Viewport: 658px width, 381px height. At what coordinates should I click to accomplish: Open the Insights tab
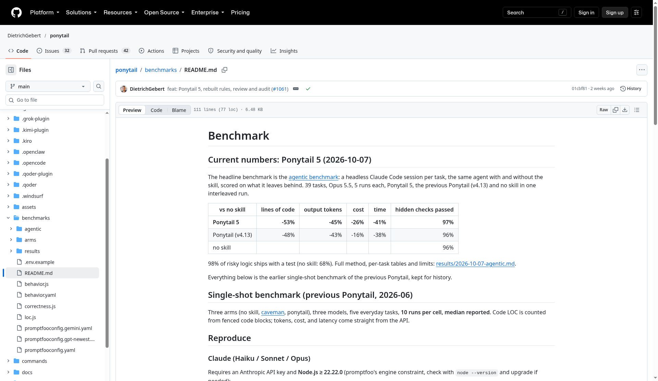(284, 51)
